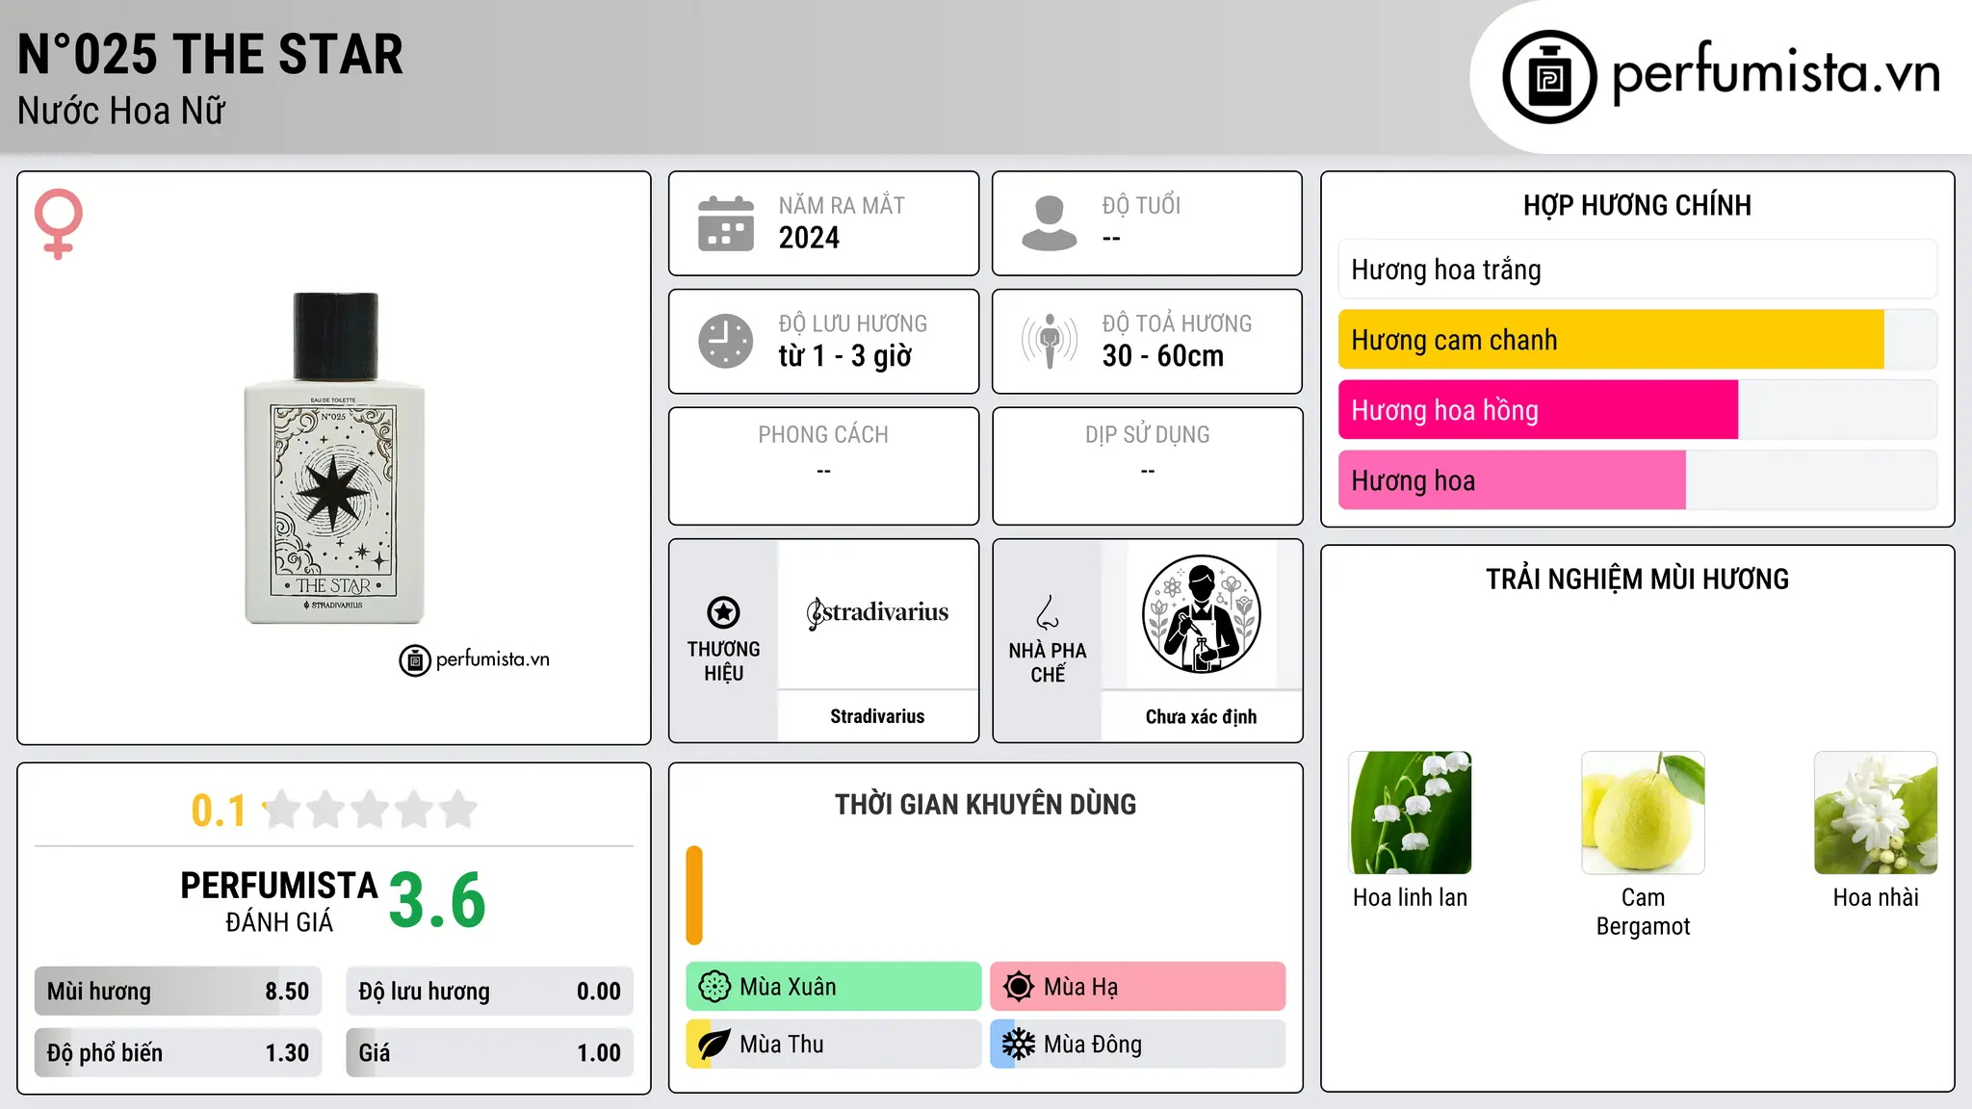Click the Thời gian khuyên dùng heading
1972x1109 pixels.
point(986,805)
